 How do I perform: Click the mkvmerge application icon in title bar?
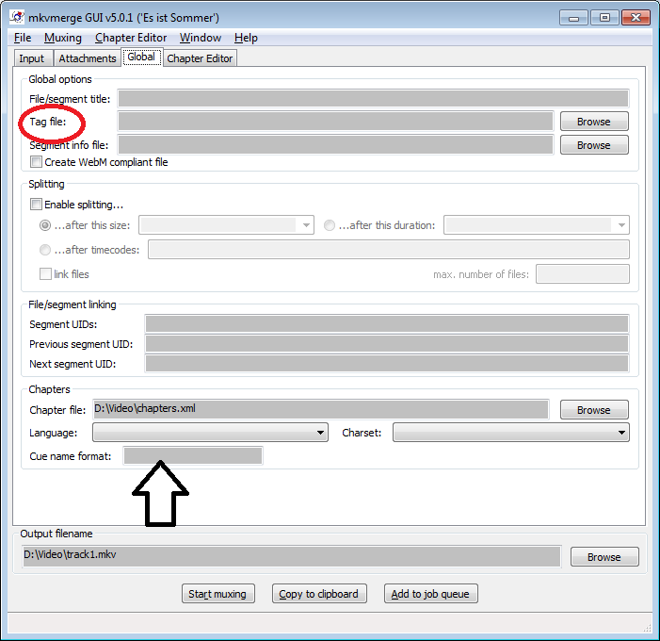[x=17, y=17]
